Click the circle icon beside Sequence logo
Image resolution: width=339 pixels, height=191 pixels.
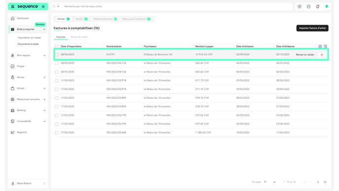43,6
